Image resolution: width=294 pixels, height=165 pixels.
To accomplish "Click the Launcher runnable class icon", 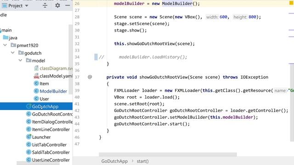I will tap(28, 137).
